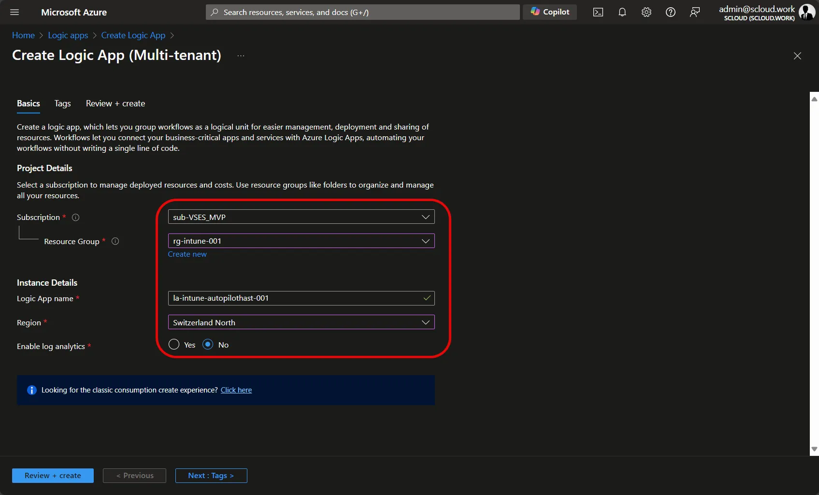Click the Create new resource group link
The image size is (819, 495).
click(187, 254)
